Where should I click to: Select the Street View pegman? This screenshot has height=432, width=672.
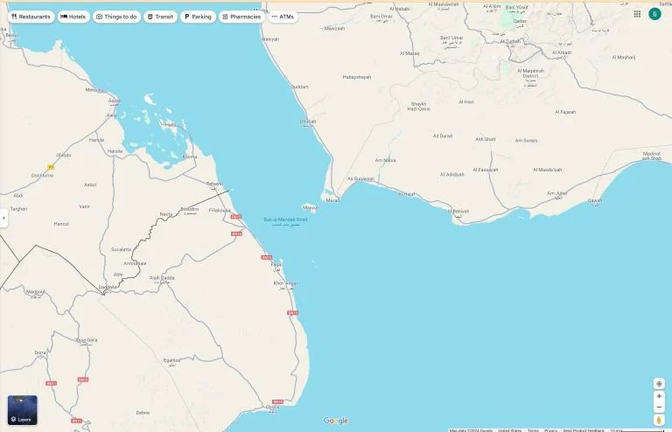(659, 420)
